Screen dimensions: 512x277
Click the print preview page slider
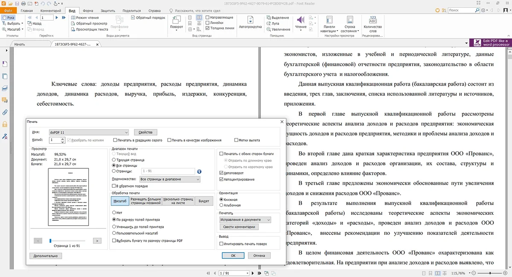50,241
